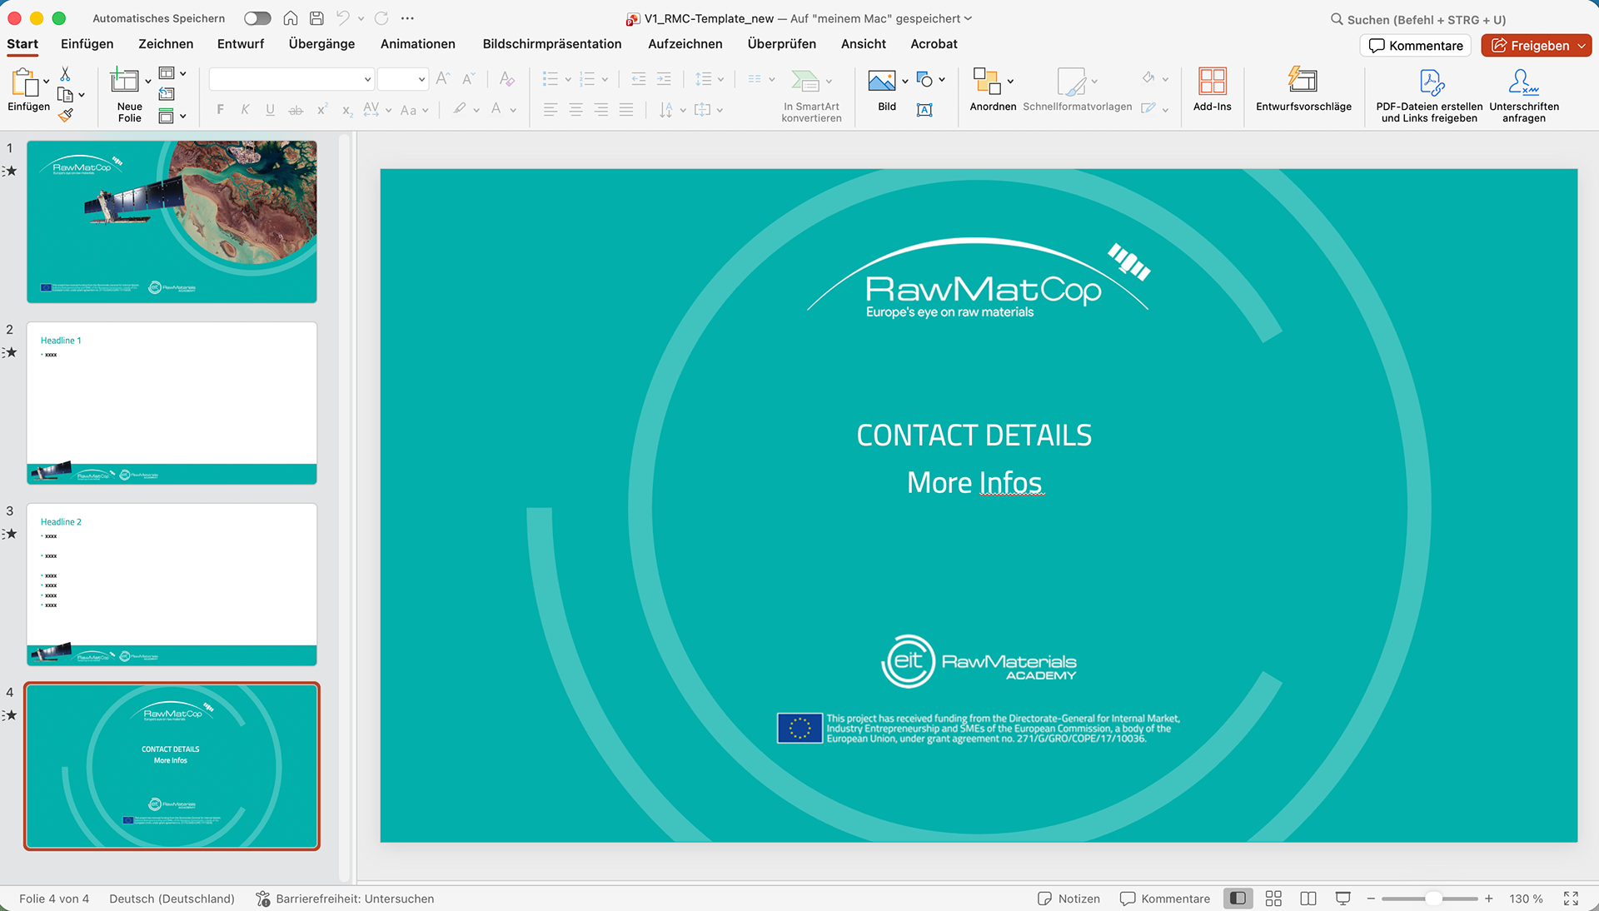
Task: Switch to the Übergänge tab
Action: tap(321, 44)
